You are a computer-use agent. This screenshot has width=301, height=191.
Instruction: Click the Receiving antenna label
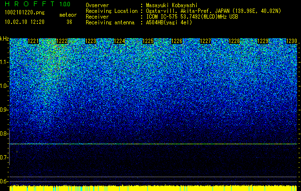[110, 22]
